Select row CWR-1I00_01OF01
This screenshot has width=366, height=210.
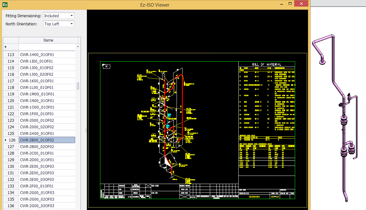[x=47, y=61]
